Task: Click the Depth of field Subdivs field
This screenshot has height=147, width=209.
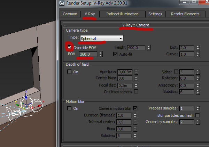Action: pos(186,92)
